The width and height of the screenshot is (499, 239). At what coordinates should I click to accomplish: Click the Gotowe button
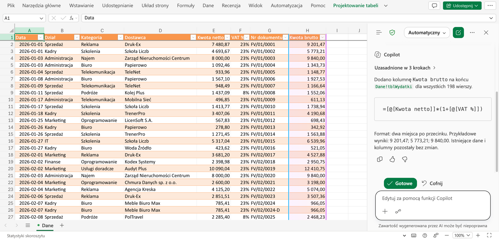click(x=400, y=183)
